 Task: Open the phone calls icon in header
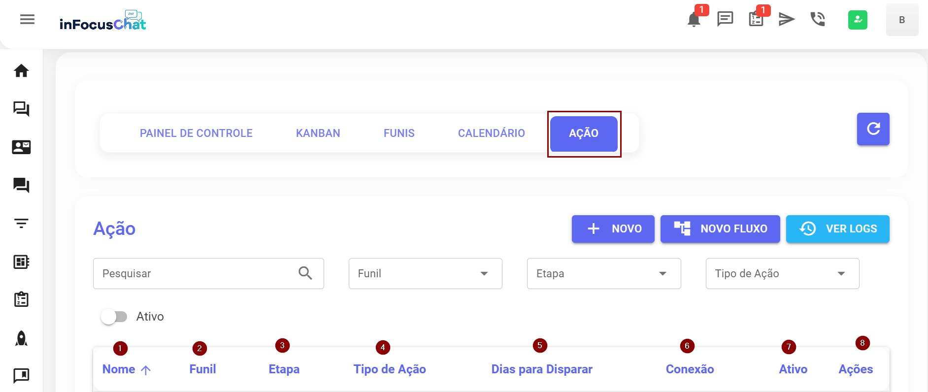[818, 19]
